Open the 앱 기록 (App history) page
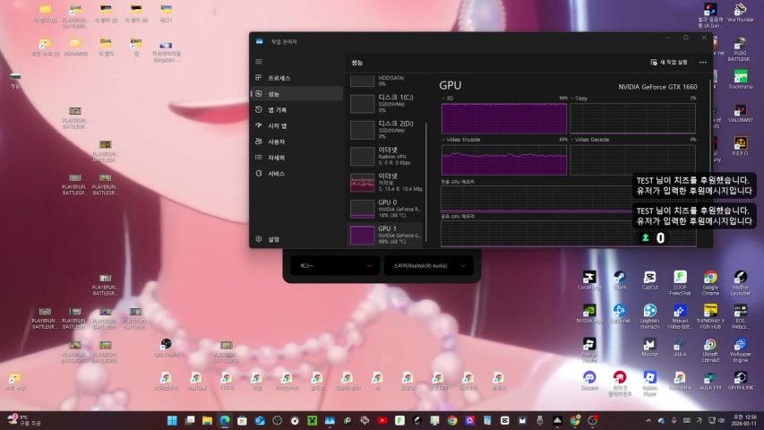This screenshot has width=764, height=430. point(277,110)
